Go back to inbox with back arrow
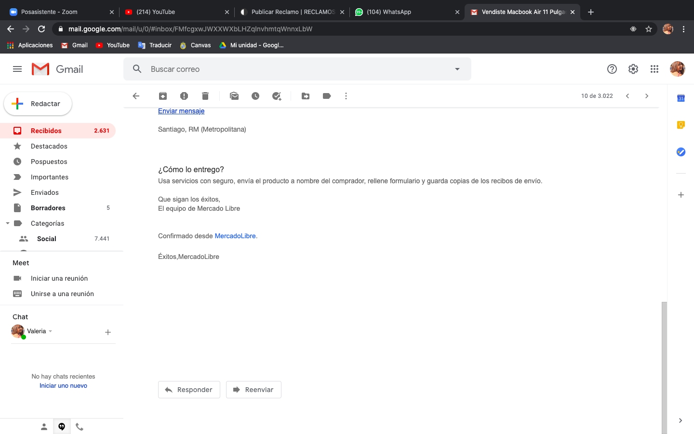The height and width of the screenshot is (434, 694). pyautogui.click(x=136, y=96)
